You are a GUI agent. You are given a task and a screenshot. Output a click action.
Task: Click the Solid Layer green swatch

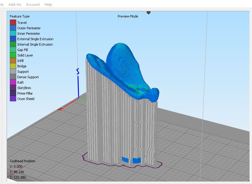coord(13,55)
